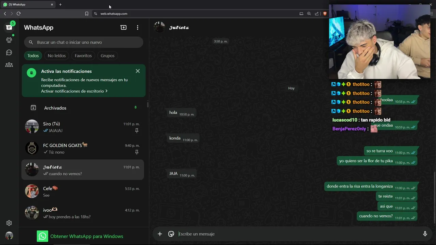Click the browser forward arrow
This screenshot has width=436, height=245.
[12, 14]
